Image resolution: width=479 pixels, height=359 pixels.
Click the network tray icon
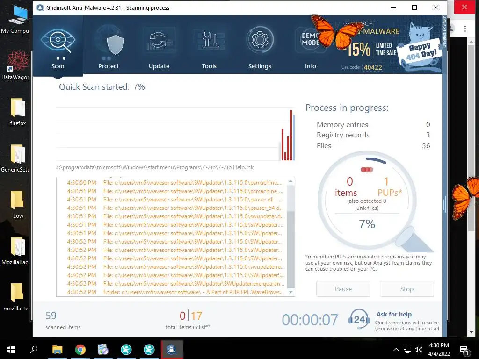coord(407,350)
